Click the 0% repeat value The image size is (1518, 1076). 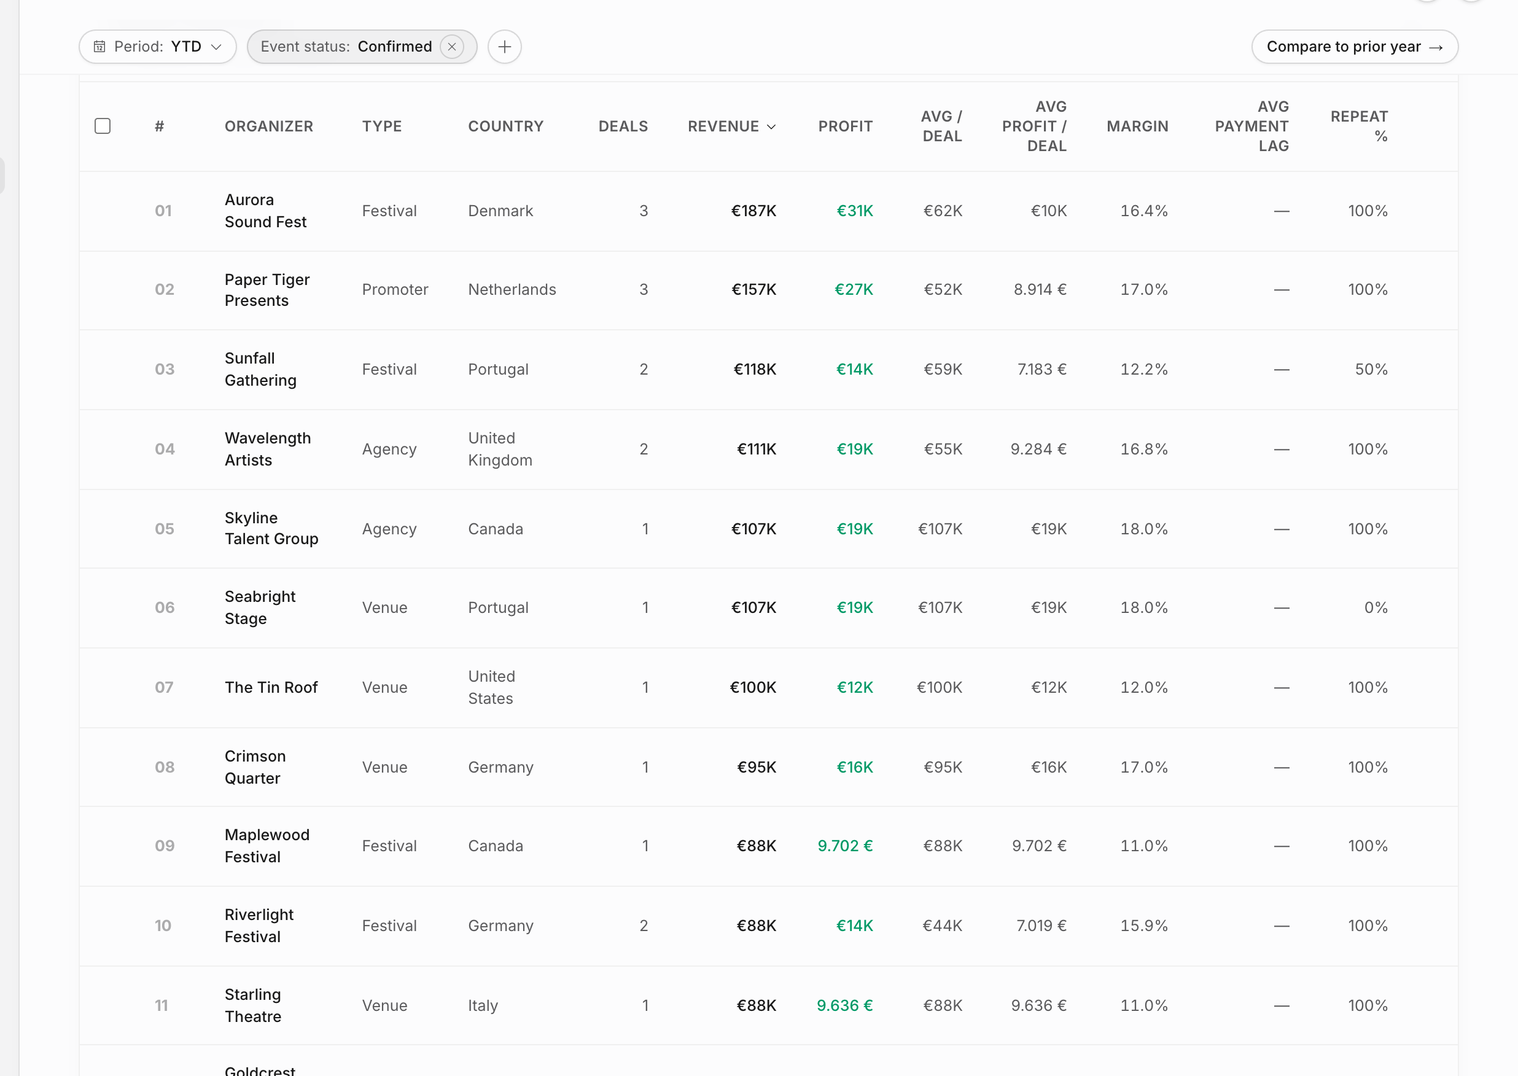click(x=1376, y=607)
